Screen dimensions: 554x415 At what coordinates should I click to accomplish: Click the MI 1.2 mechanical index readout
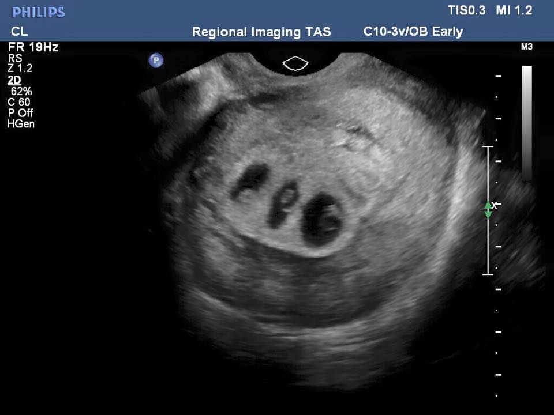tap(514, 10)
